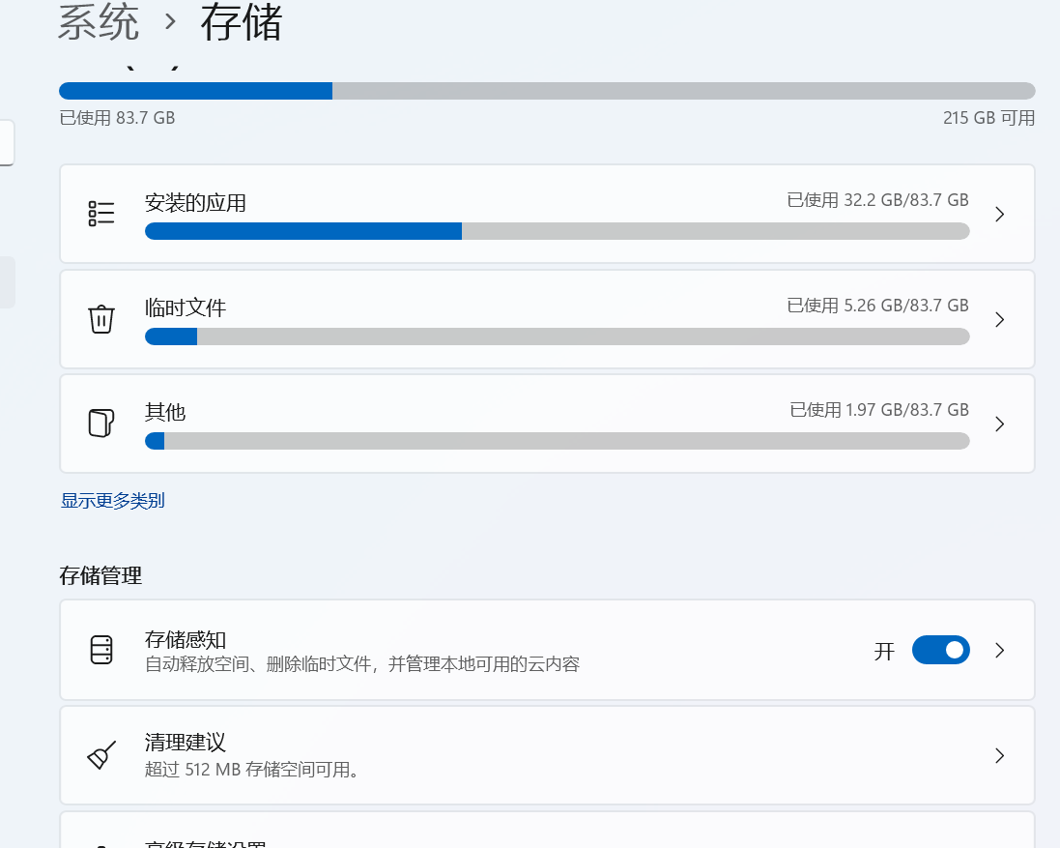Screen dimensions: 1060x848
Task: Open 临时文件 label
Action: click(x=186, y=308)
